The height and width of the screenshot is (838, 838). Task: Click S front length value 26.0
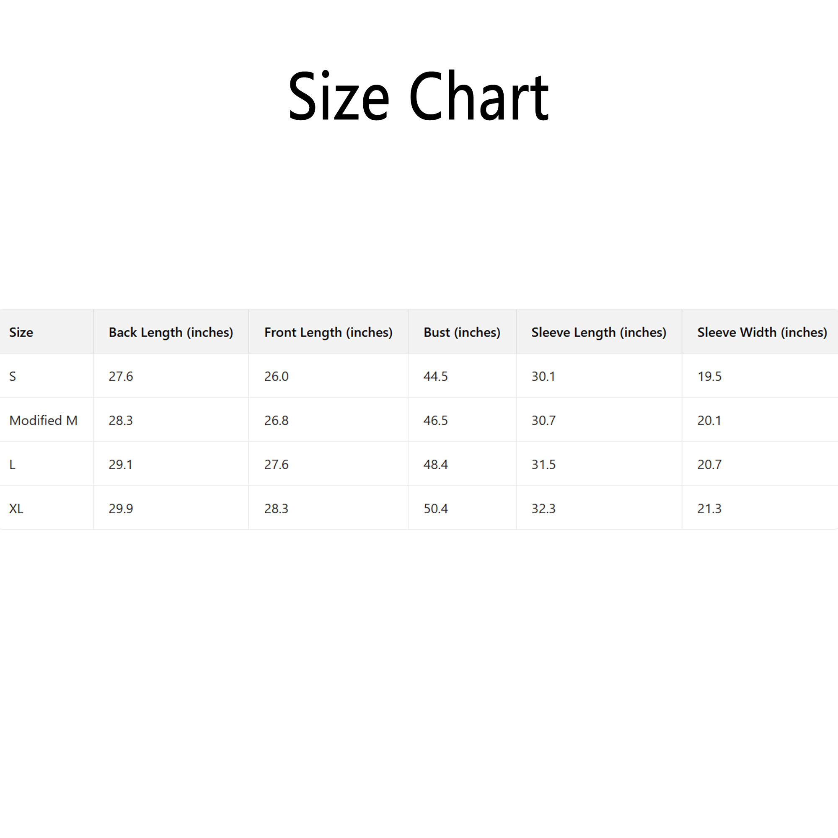276,377
